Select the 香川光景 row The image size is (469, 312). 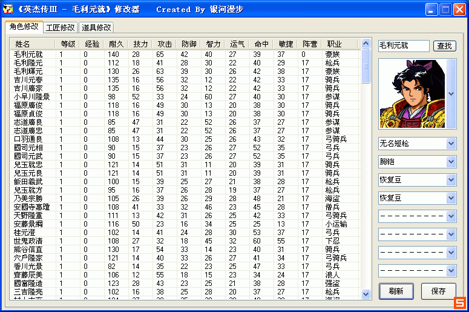(185, 267)
